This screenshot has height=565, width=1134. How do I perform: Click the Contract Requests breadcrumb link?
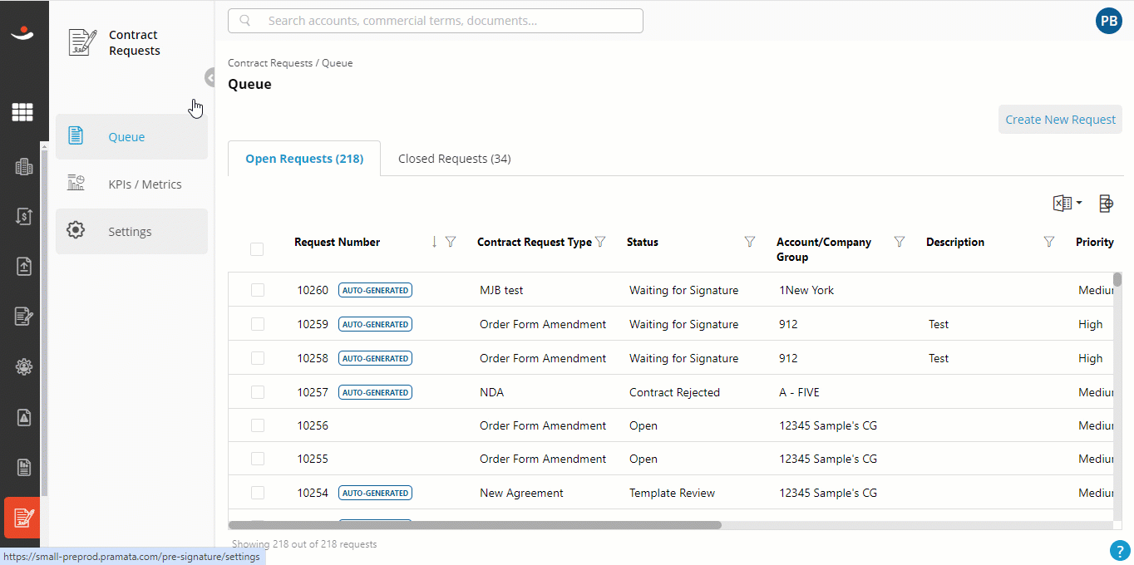point(270,63)
